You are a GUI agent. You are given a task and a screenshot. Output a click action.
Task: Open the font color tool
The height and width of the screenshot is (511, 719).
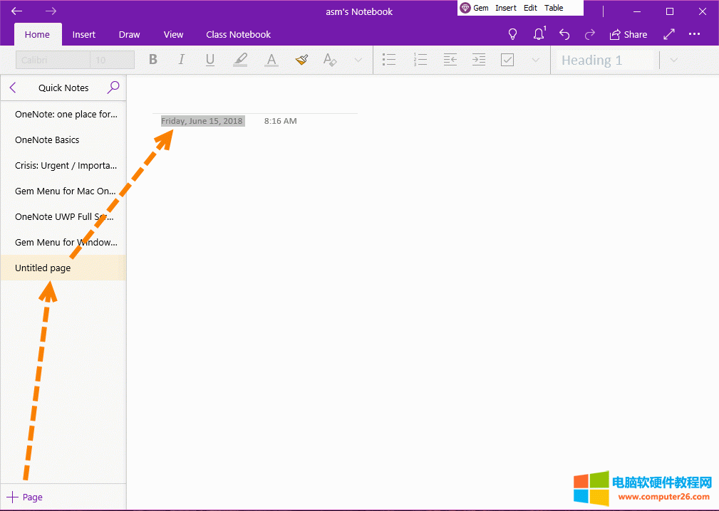tap(271, 59)
